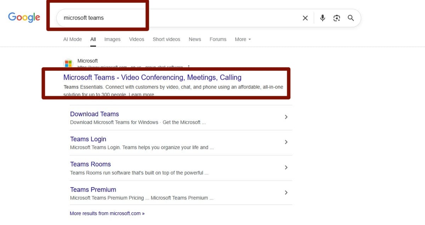Expand Teams Login result chevron
425x225 pixels.
pos(286,142)
